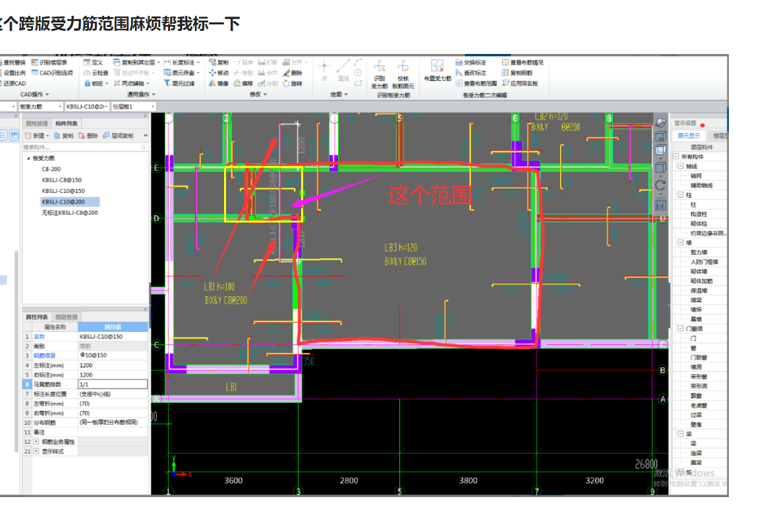773x532 pixels.
Task: Switch to the 图纸管理 tab
Action: point(37,123)
